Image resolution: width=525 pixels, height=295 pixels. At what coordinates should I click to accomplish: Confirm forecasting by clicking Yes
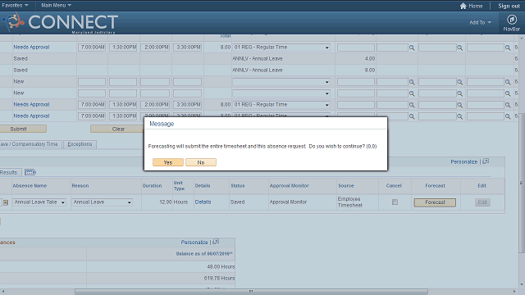coord(168,162)
